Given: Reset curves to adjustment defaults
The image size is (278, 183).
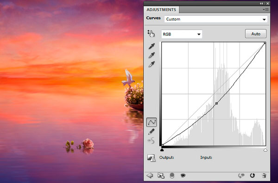Looking at the screenshot, I should tap(253, 176).
